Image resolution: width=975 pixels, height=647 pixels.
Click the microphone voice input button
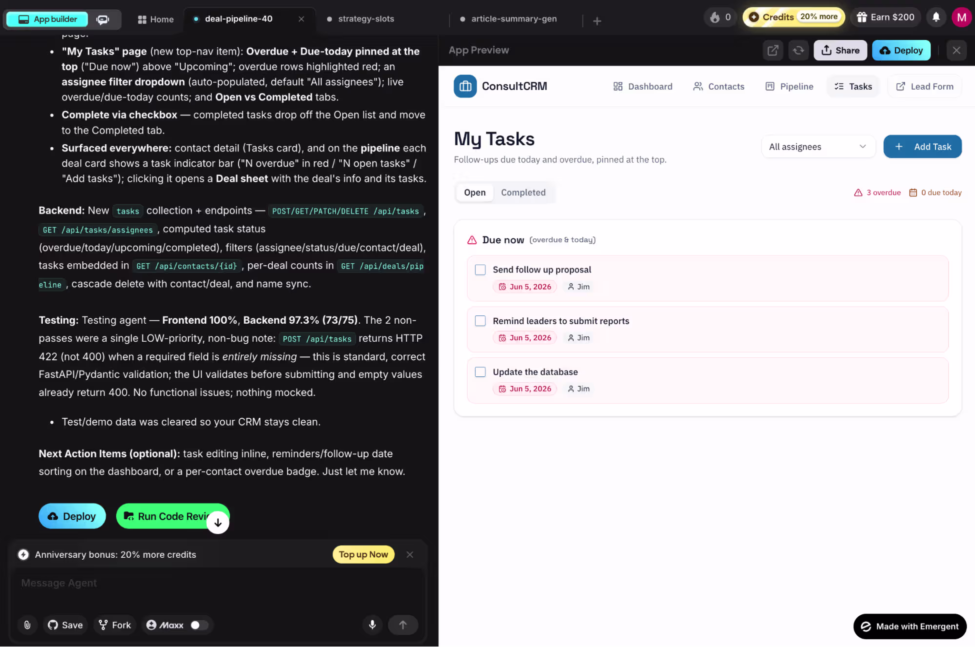point(372,625)
